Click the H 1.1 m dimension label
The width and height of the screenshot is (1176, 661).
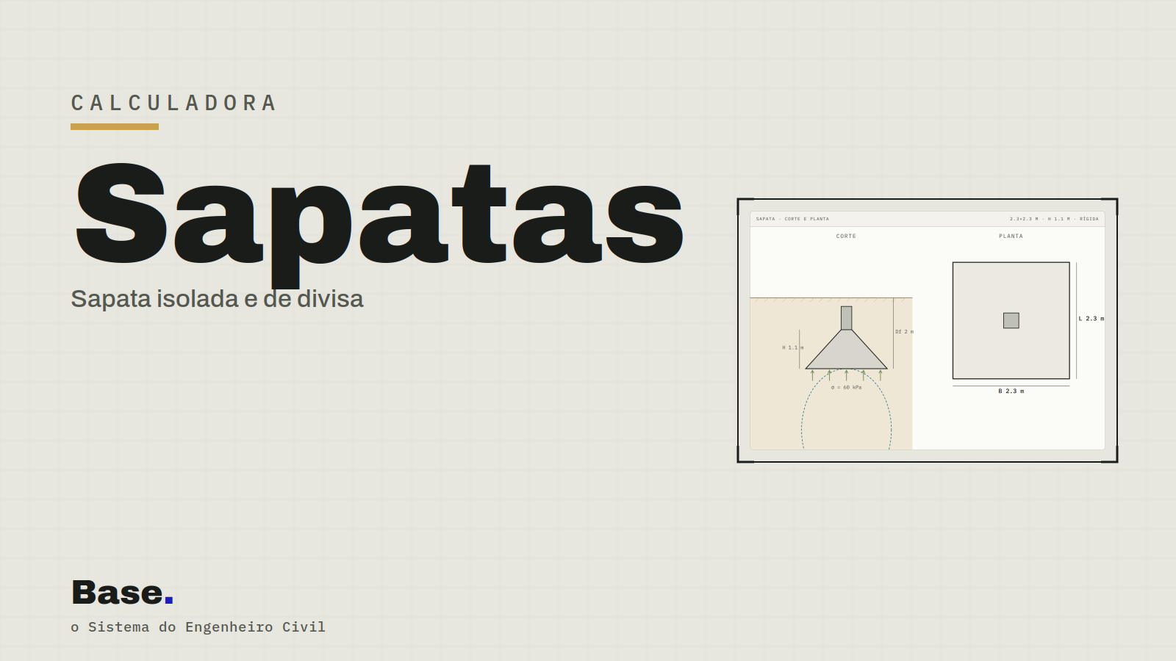(x=793, y=348)
